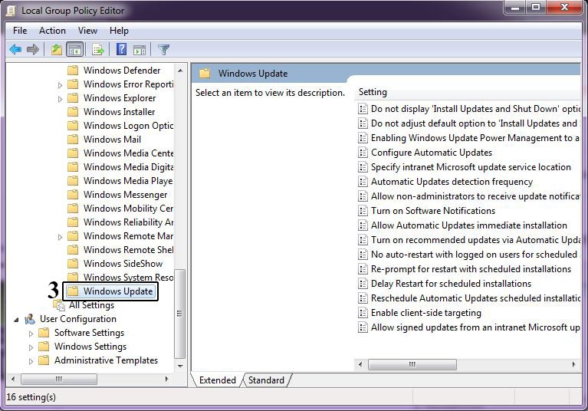Click Turn on Software Notifications policy icon

tap(363, 211)
